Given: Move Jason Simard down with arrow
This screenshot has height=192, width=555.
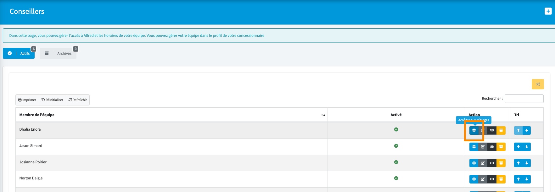Looking at the screenshot, I should pos(527,147).
